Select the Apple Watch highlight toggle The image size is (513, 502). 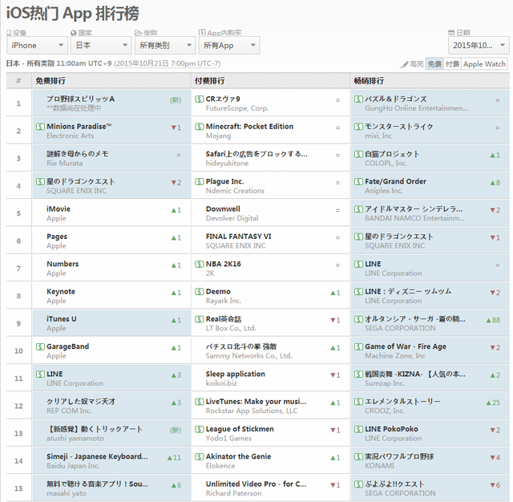coord(484,64)
